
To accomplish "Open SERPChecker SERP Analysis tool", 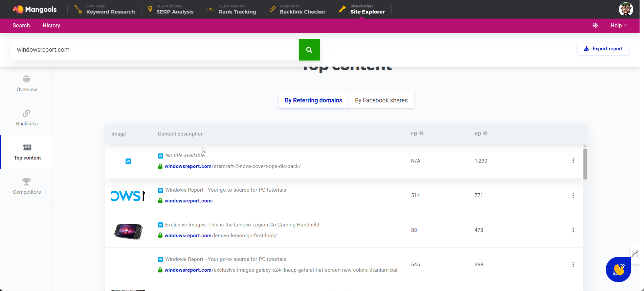I will 171,9.
